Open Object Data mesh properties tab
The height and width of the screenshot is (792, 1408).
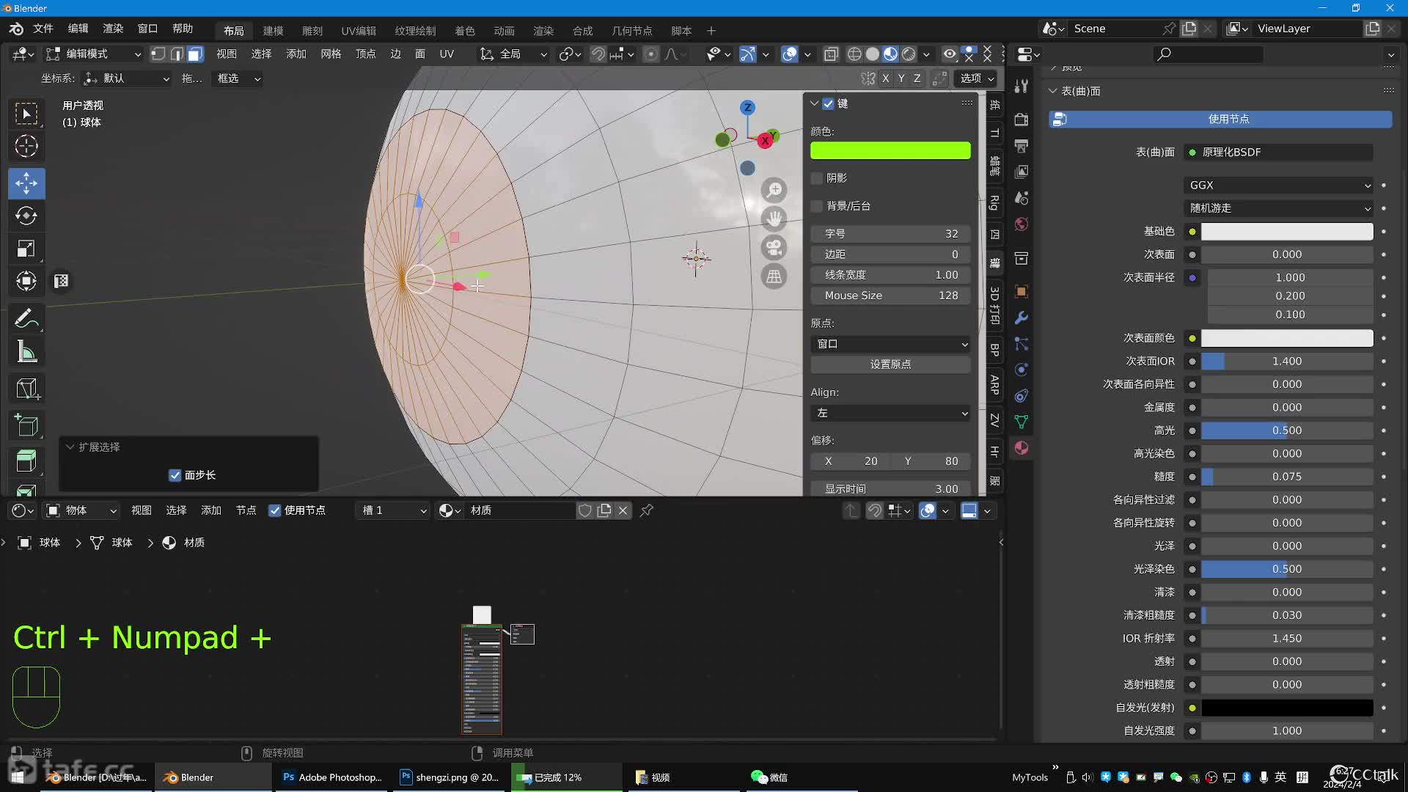point(1021,422)
